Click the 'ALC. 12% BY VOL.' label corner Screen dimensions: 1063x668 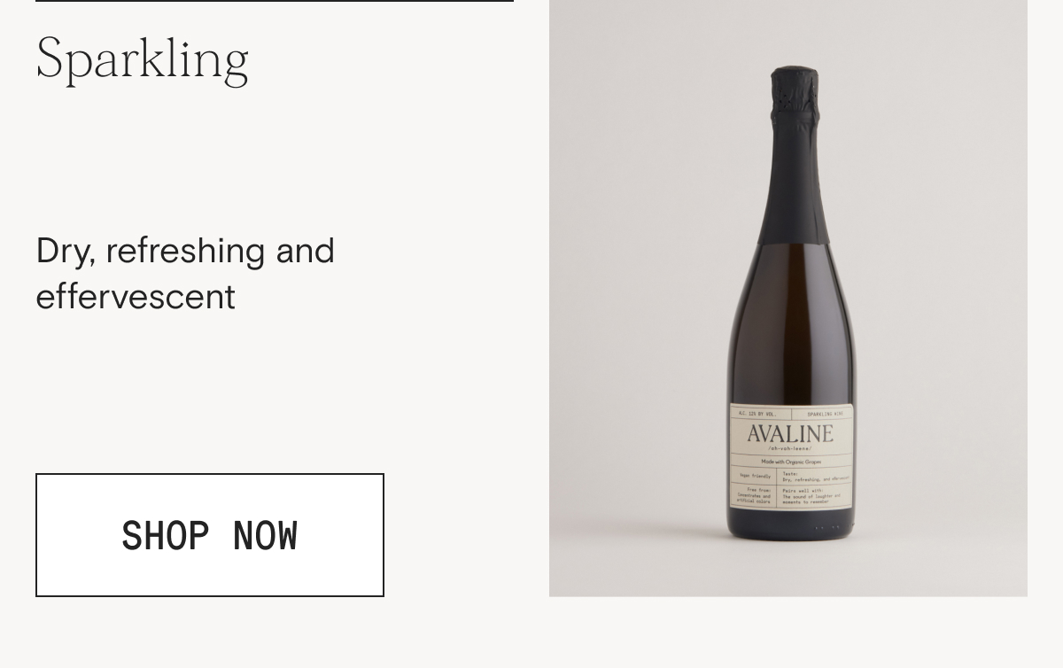(x=758, y=414)
